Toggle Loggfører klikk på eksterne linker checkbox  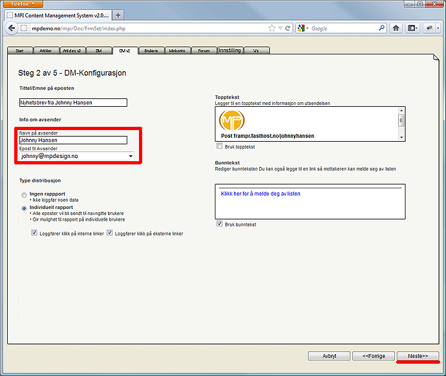[109, 233]
